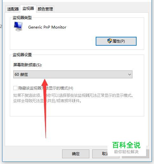Confirm with the 确定 button
Viewport: 154px width, 164px height.
pyautogui.click(x=76, y=154)
